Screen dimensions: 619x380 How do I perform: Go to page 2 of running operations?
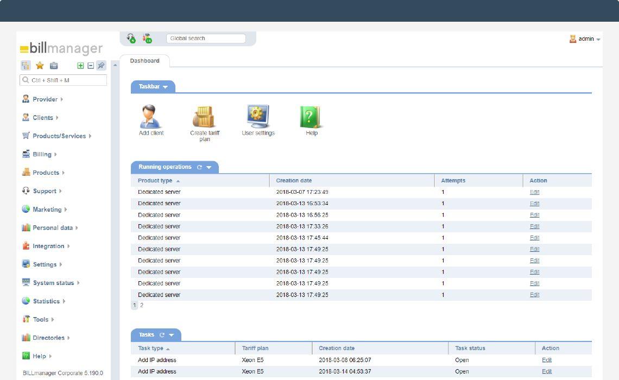pos(142,305)
